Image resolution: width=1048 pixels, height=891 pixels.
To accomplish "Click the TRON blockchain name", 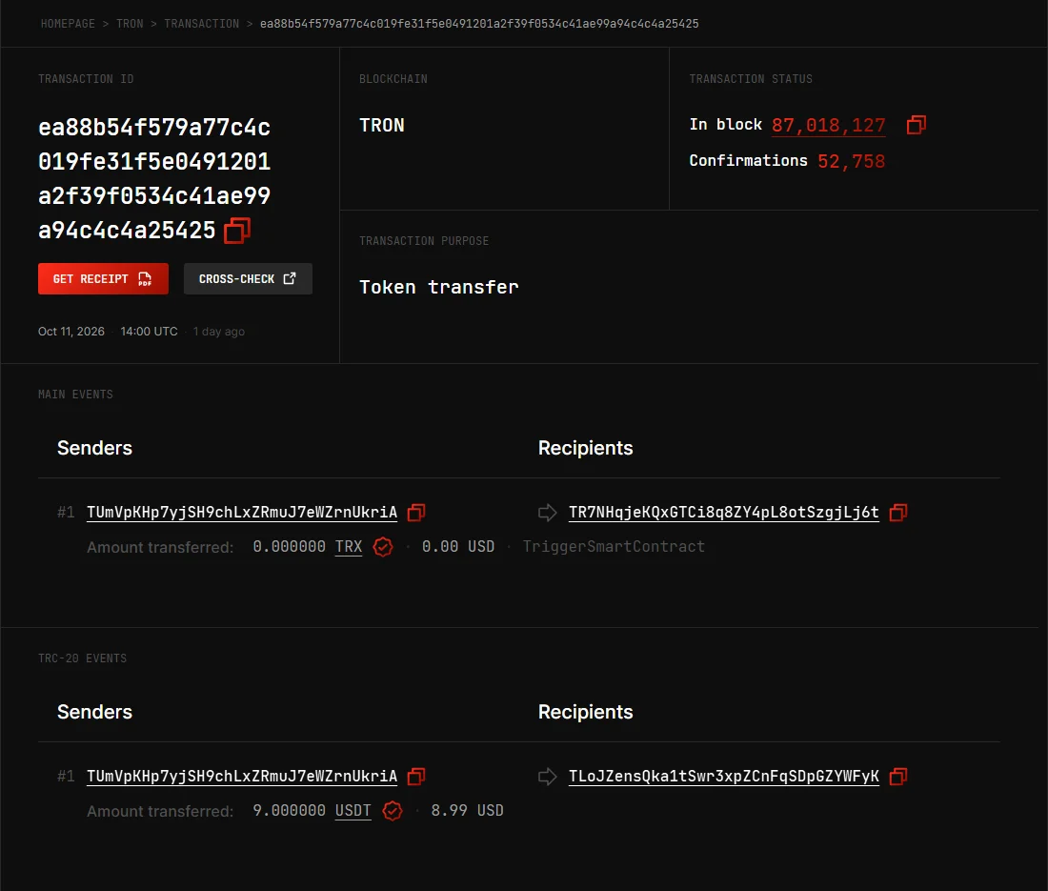I will click(382, 126).
